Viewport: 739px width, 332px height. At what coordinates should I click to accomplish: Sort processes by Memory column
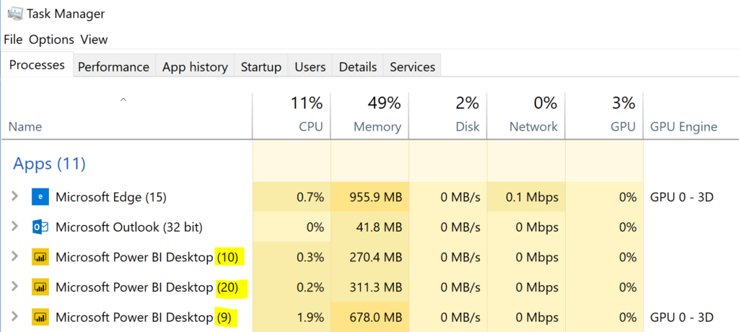(x=369, y=115)
